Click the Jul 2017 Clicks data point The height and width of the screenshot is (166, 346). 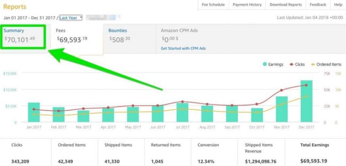(182, 102)
